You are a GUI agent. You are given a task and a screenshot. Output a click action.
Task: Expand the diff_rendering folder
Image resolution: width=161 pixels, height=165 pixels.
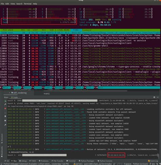10,93
